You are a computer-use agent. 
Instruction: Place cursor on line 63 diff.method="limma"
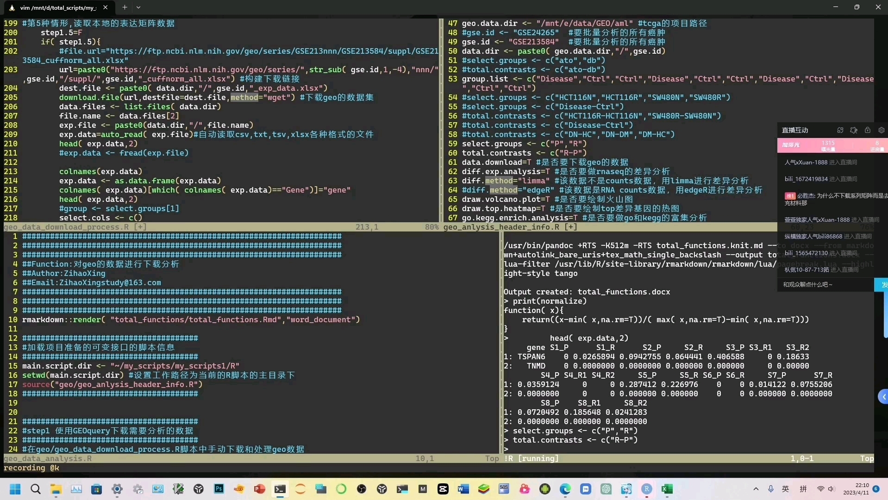[x=605, y=181]
